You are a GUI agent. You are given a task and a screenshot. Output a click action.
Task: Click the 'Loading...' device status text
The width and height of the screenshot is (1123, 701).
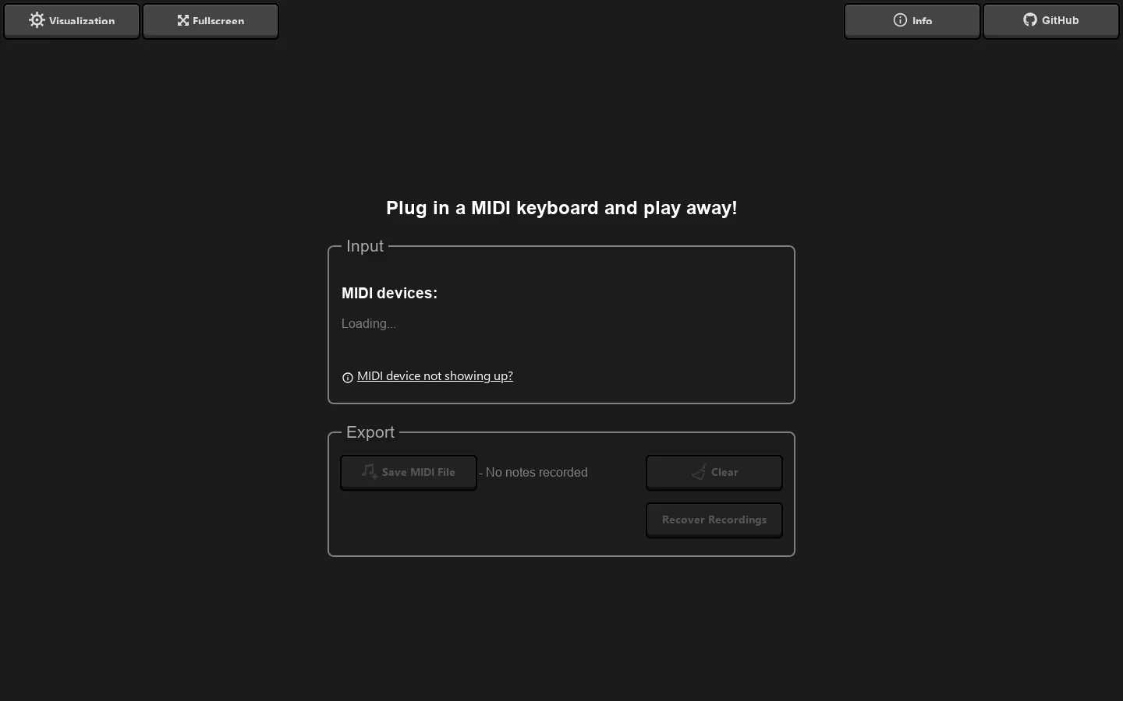point(369,323)
